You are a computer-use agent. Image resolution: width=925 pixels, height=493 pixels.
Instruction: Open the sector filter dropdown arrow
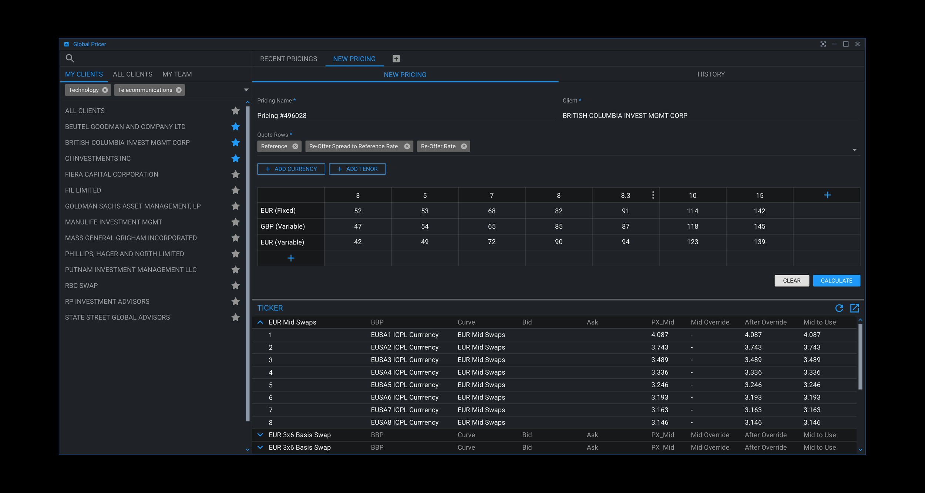click(x=246, y=90)
